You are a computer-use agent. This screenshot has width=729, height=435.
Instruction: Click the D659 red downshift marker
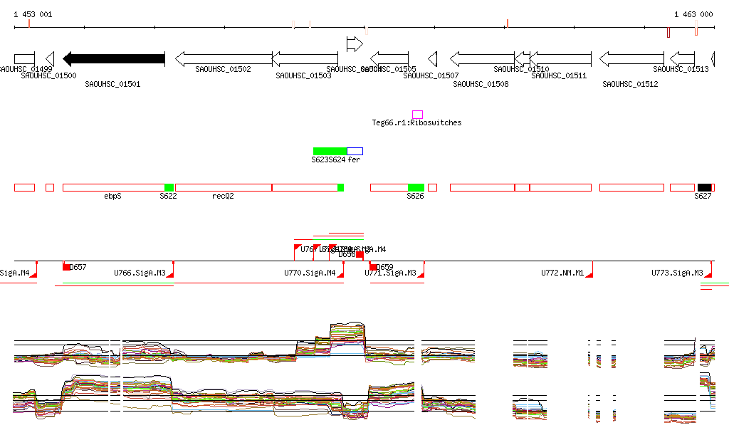tap(374, 267)
